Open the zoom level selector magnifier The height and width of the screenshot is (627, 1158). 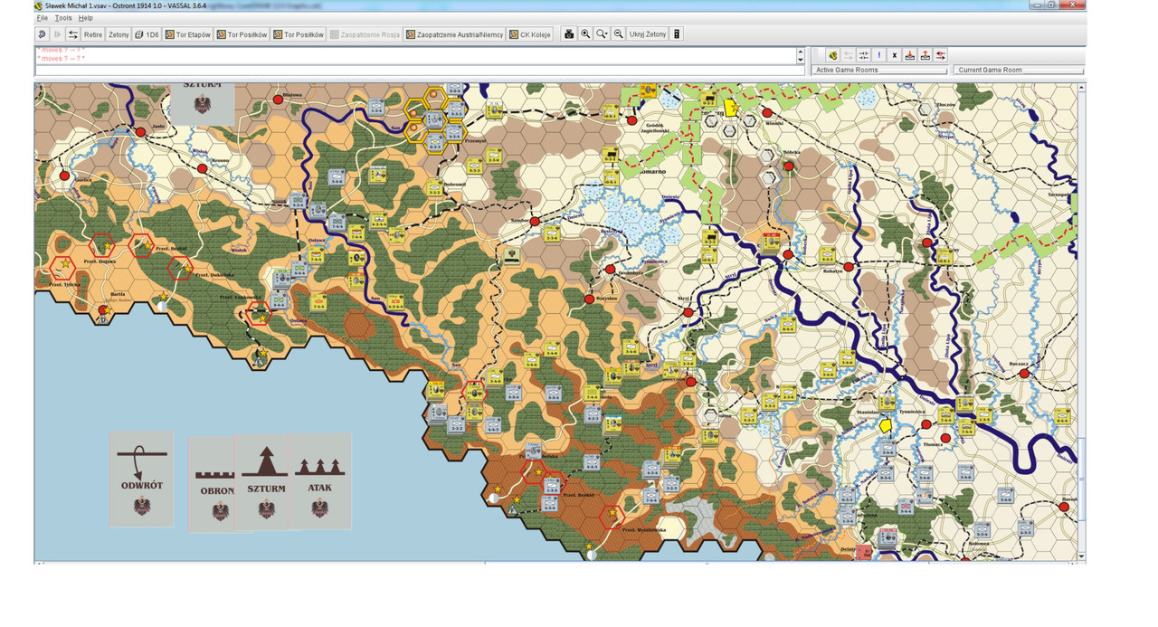click(x=602, y=34)
